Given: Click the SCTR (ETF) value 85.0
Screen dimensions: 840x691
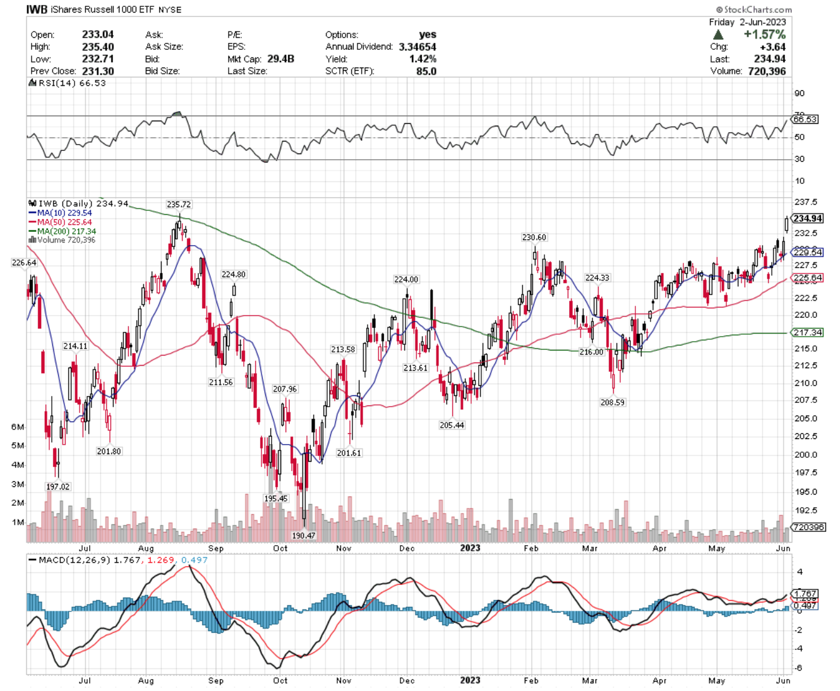Looking at the screenshot, I should pos(426,71).
